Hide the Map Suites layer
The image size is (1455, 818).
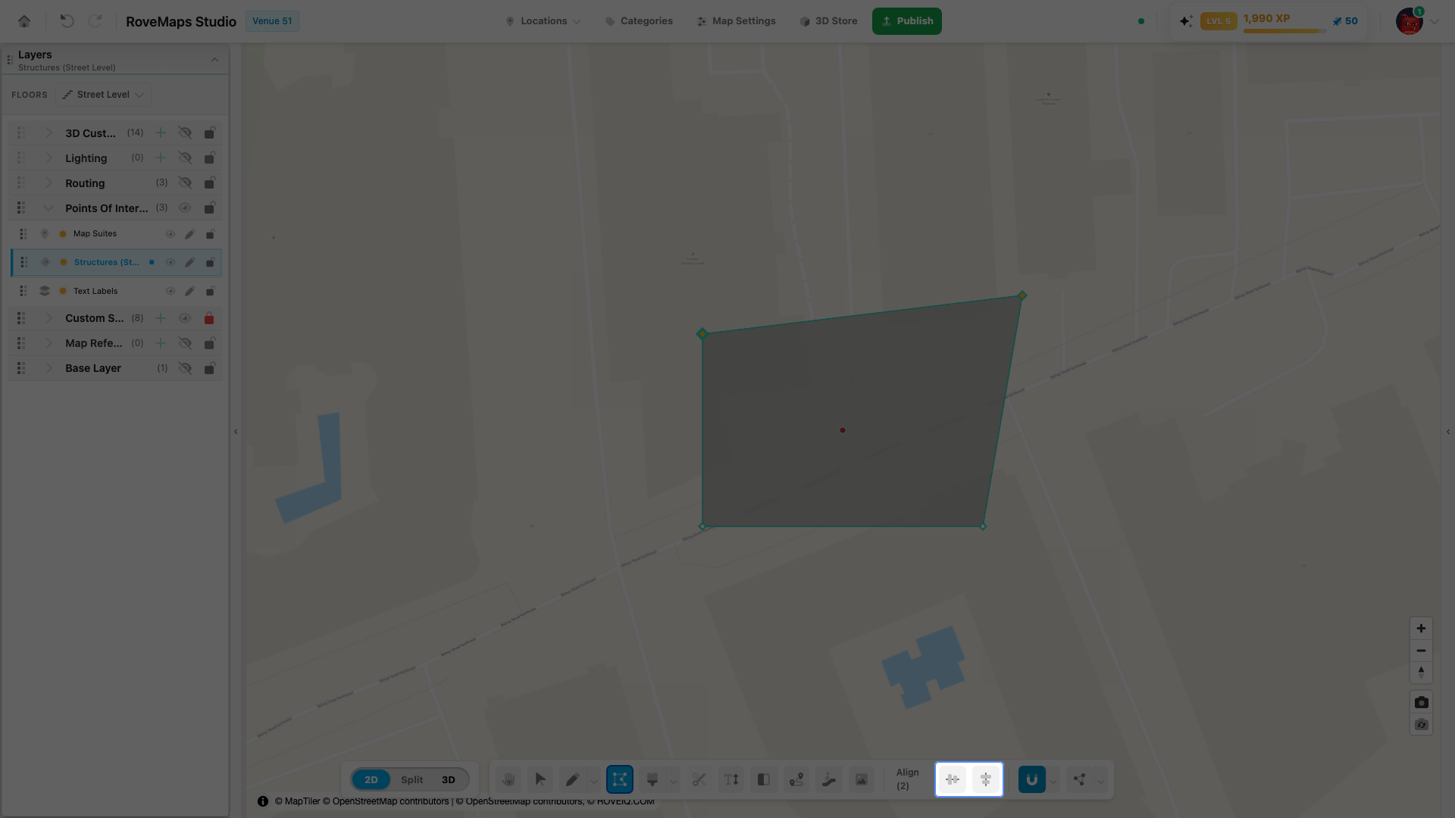click(x=171, y=234)
